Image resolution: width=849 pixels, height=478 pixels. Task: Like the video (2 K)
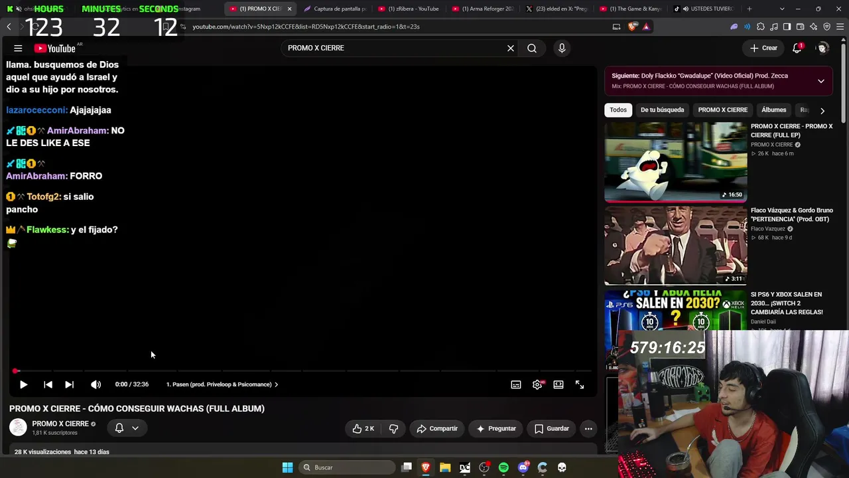363,429
